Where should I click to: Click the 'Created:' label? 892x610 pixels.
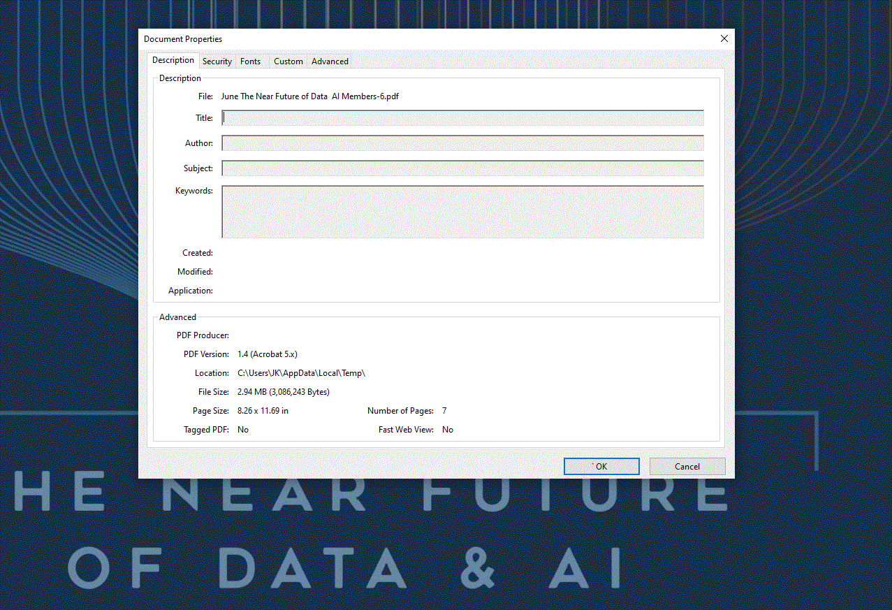pos(198,253)
